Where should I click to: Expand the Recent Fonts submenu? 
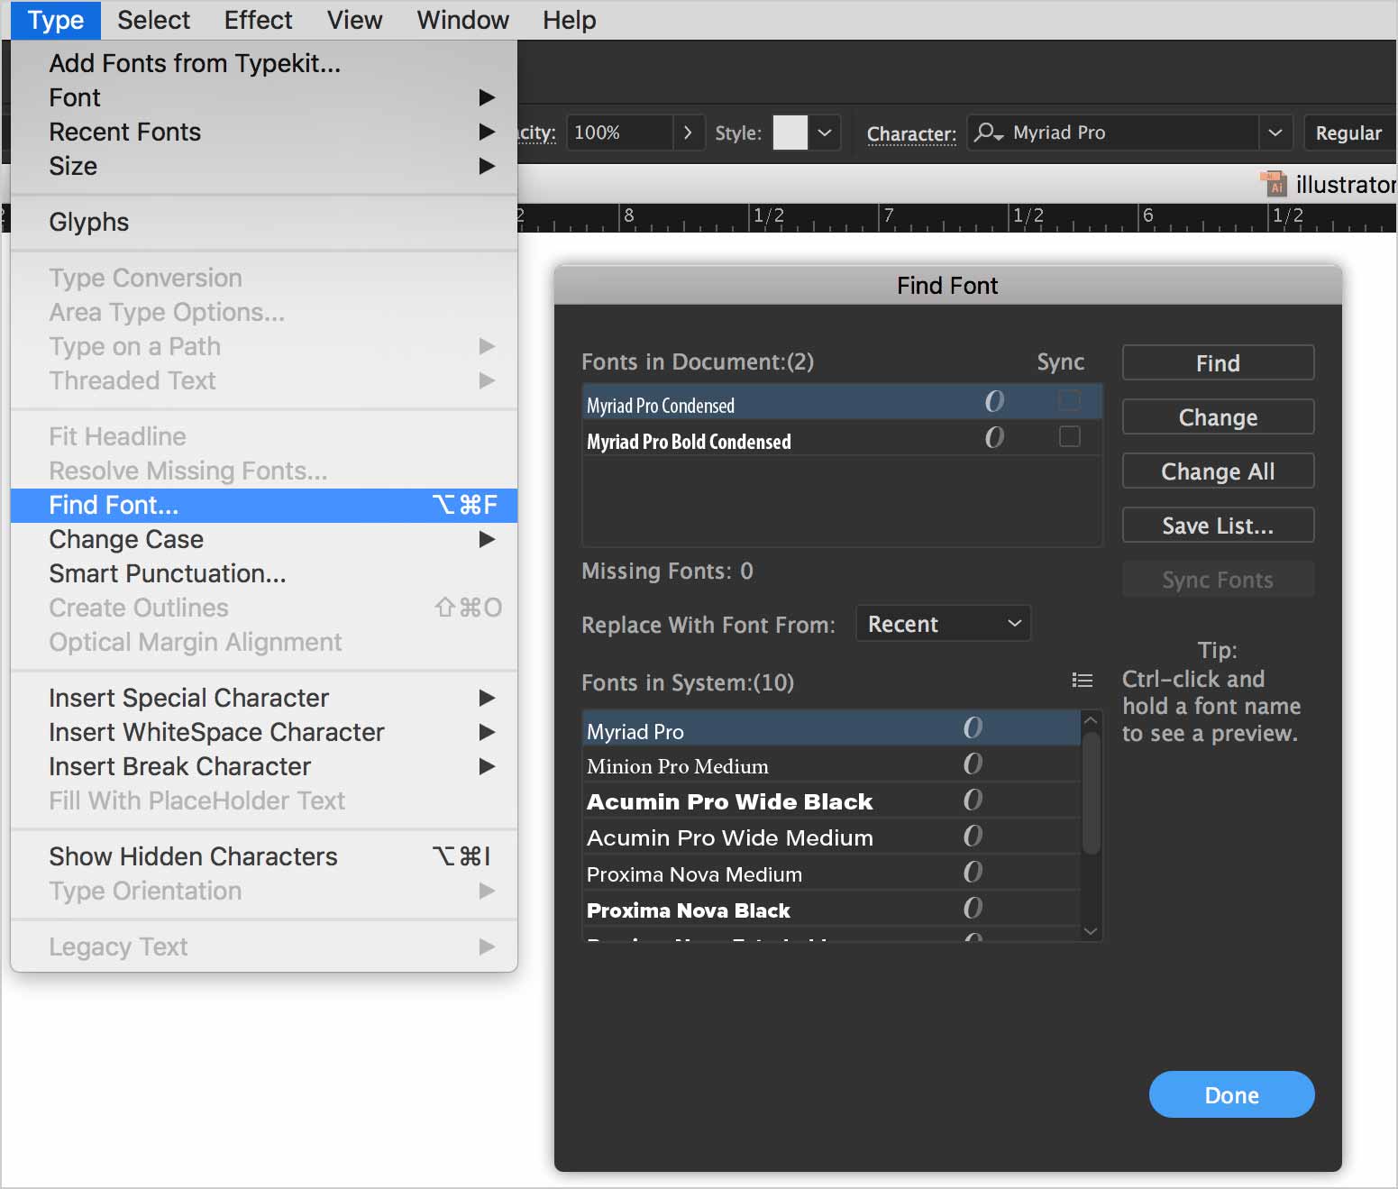coord(264,132)
